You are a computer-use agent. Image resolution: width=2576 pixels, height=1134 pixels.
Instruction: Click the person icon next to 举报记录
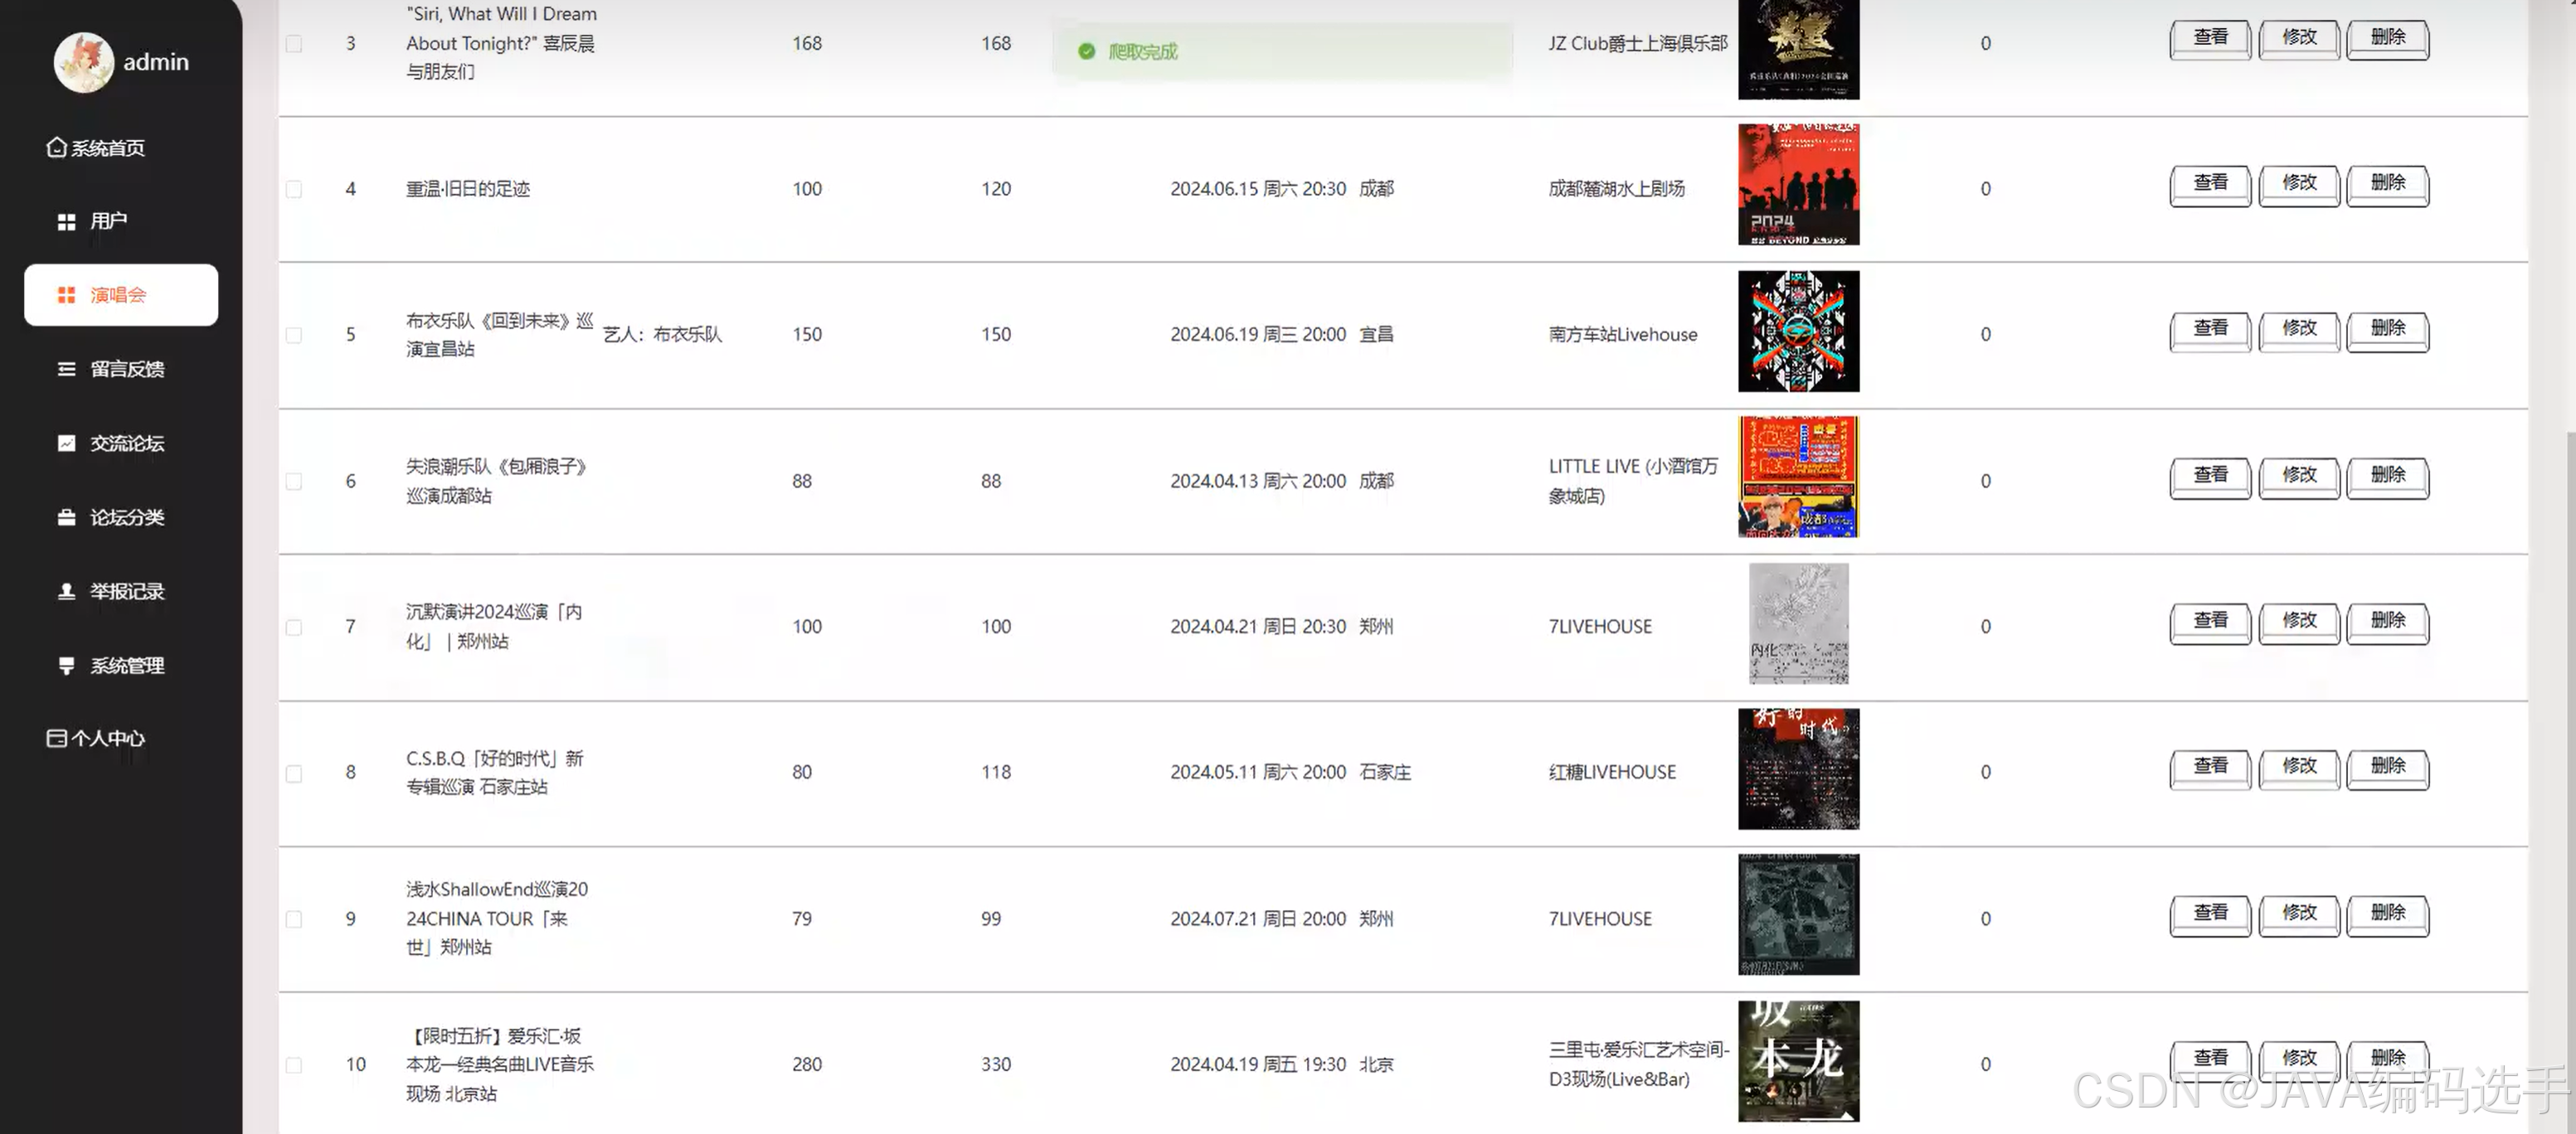coord(66,592)
